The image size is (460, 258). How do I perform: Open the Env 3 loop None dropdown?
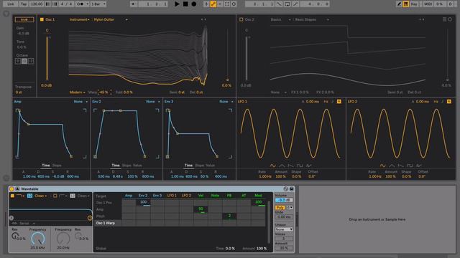[226, 102]
